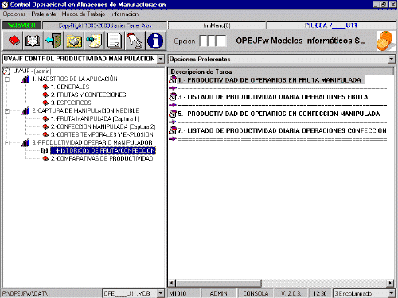Click the blue information icon

click(155, 41)
